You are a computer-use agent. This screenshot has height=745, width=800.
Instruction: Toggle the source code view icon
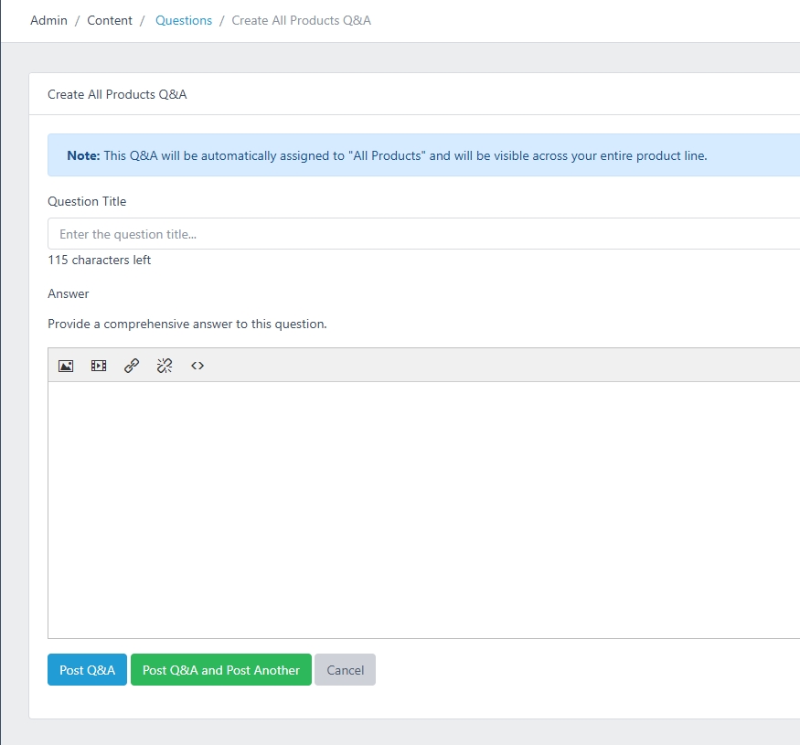pos(197,366)
